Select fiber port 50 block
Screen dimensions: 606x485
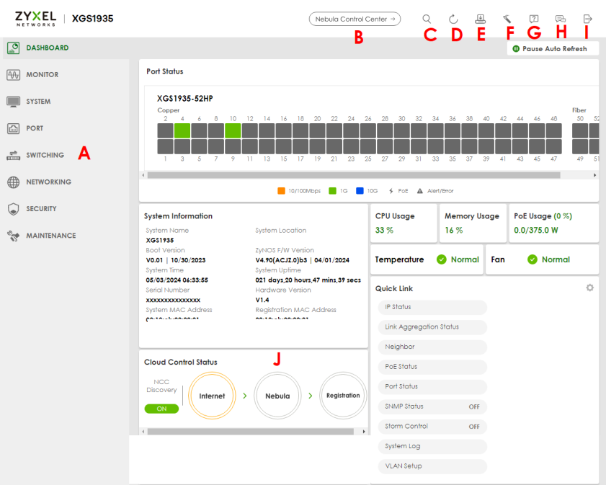(x=580, y=130)
